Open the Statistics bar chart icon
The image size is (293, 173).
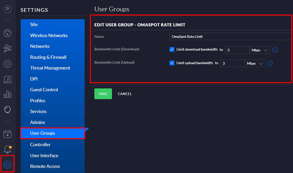pos(7,94)
